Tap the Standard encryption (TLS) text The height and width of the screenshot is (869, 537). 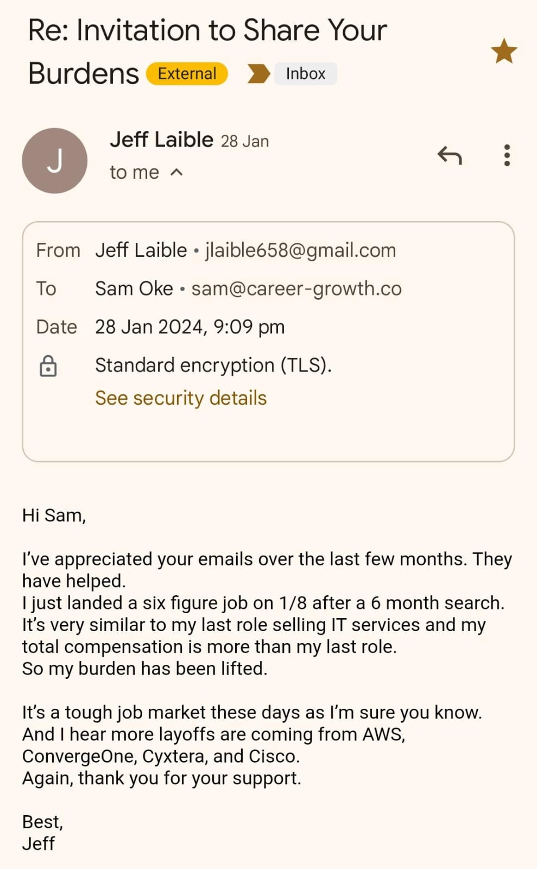(x=213, y=366)
